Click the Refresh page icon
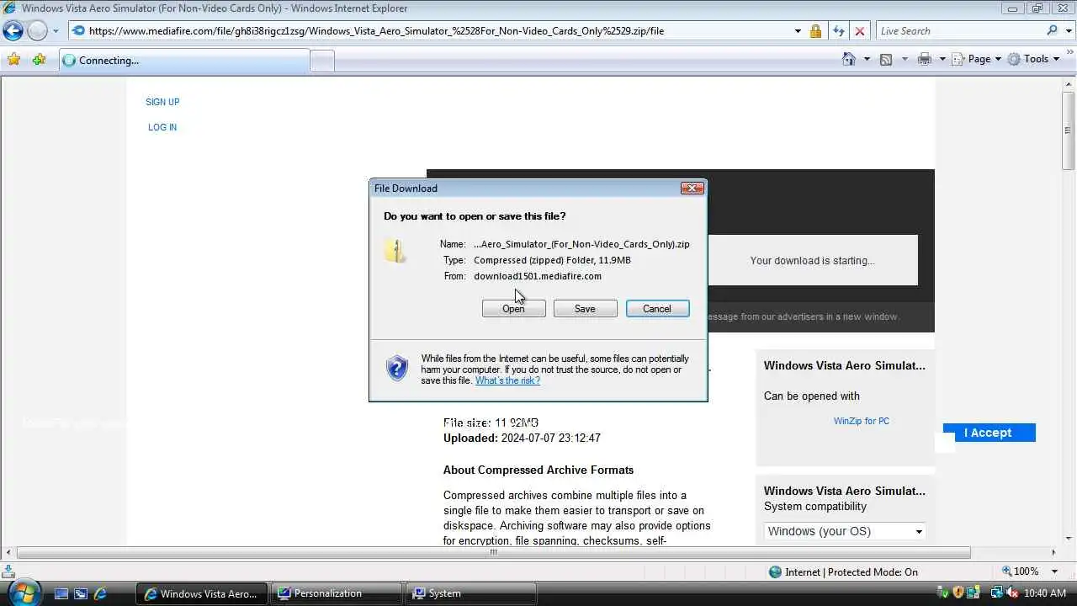Image resolution: width=1077 pixels, height=606 pixels. pos(838,31)
